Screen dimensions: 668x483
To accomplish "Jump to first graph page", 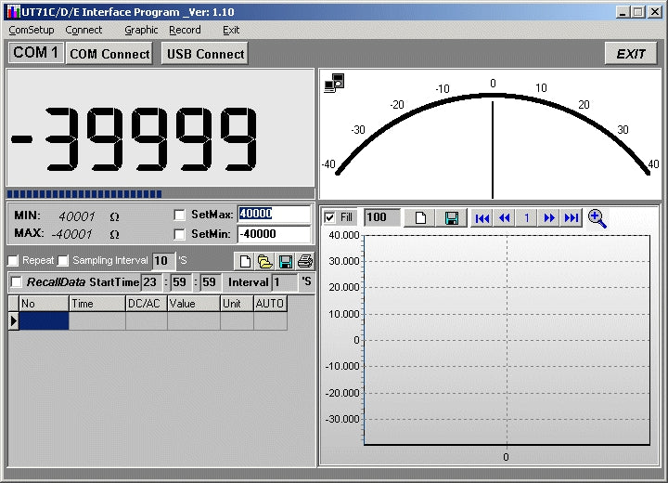I will tap(482, 218).
